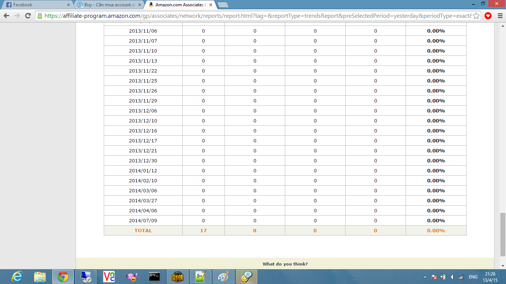Click the scrollbar down arrow

[x=503, y=266]
